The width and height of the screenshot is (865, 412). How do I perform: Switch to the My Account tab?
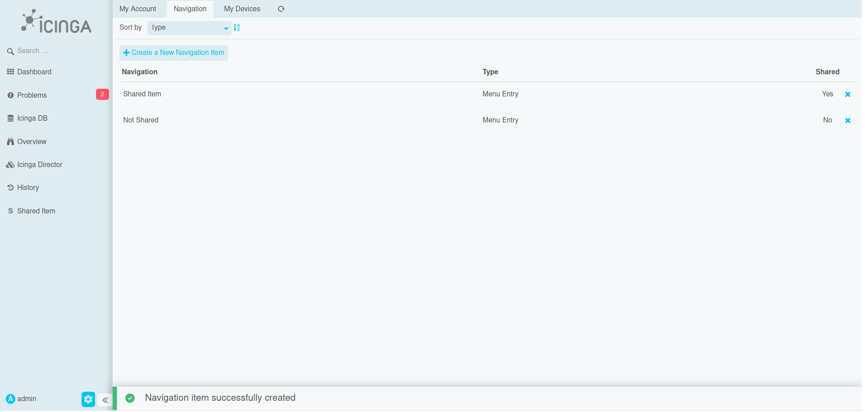(x=138, y=9)
